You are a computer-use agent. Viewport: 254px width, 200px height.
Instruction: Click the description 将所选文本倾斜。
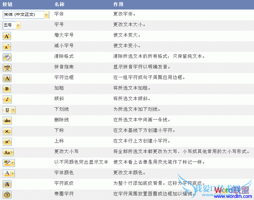pos(132,98)
